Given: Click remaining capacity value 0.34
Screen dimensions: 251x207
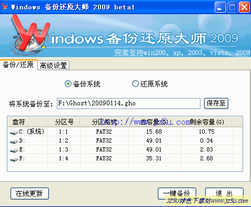Looking at the screenshot, I should click(207, 140).
